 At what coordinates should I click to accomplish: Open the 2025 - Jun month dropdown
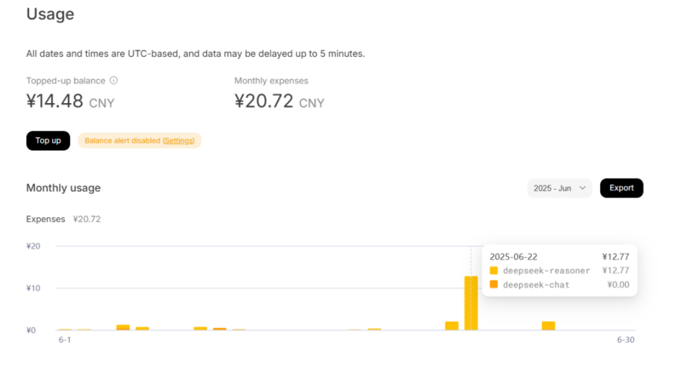point(559,188)
